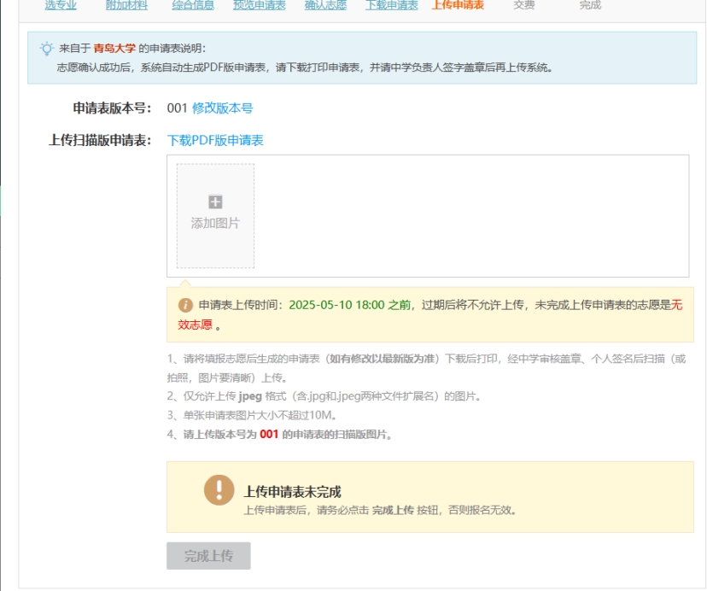Screen dimensions: 707x591
Task: Open the 确认志愿 step tab
Action: [325, 5]
